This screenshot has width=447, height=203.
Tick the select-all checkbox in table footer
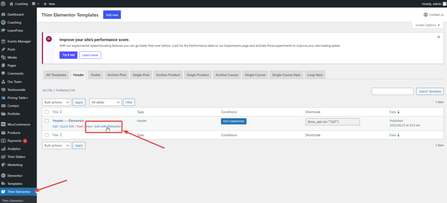47,135
